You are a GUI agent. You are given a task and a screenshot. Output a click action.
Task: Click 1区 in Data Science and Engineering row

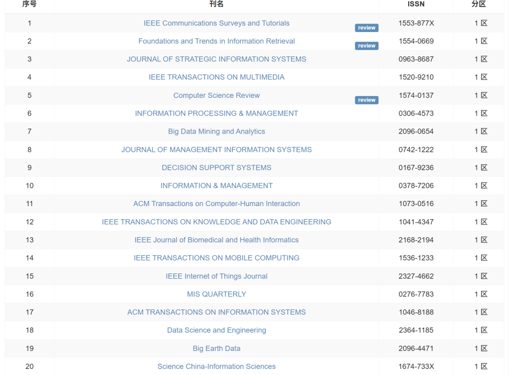click(x=481, y=330)
